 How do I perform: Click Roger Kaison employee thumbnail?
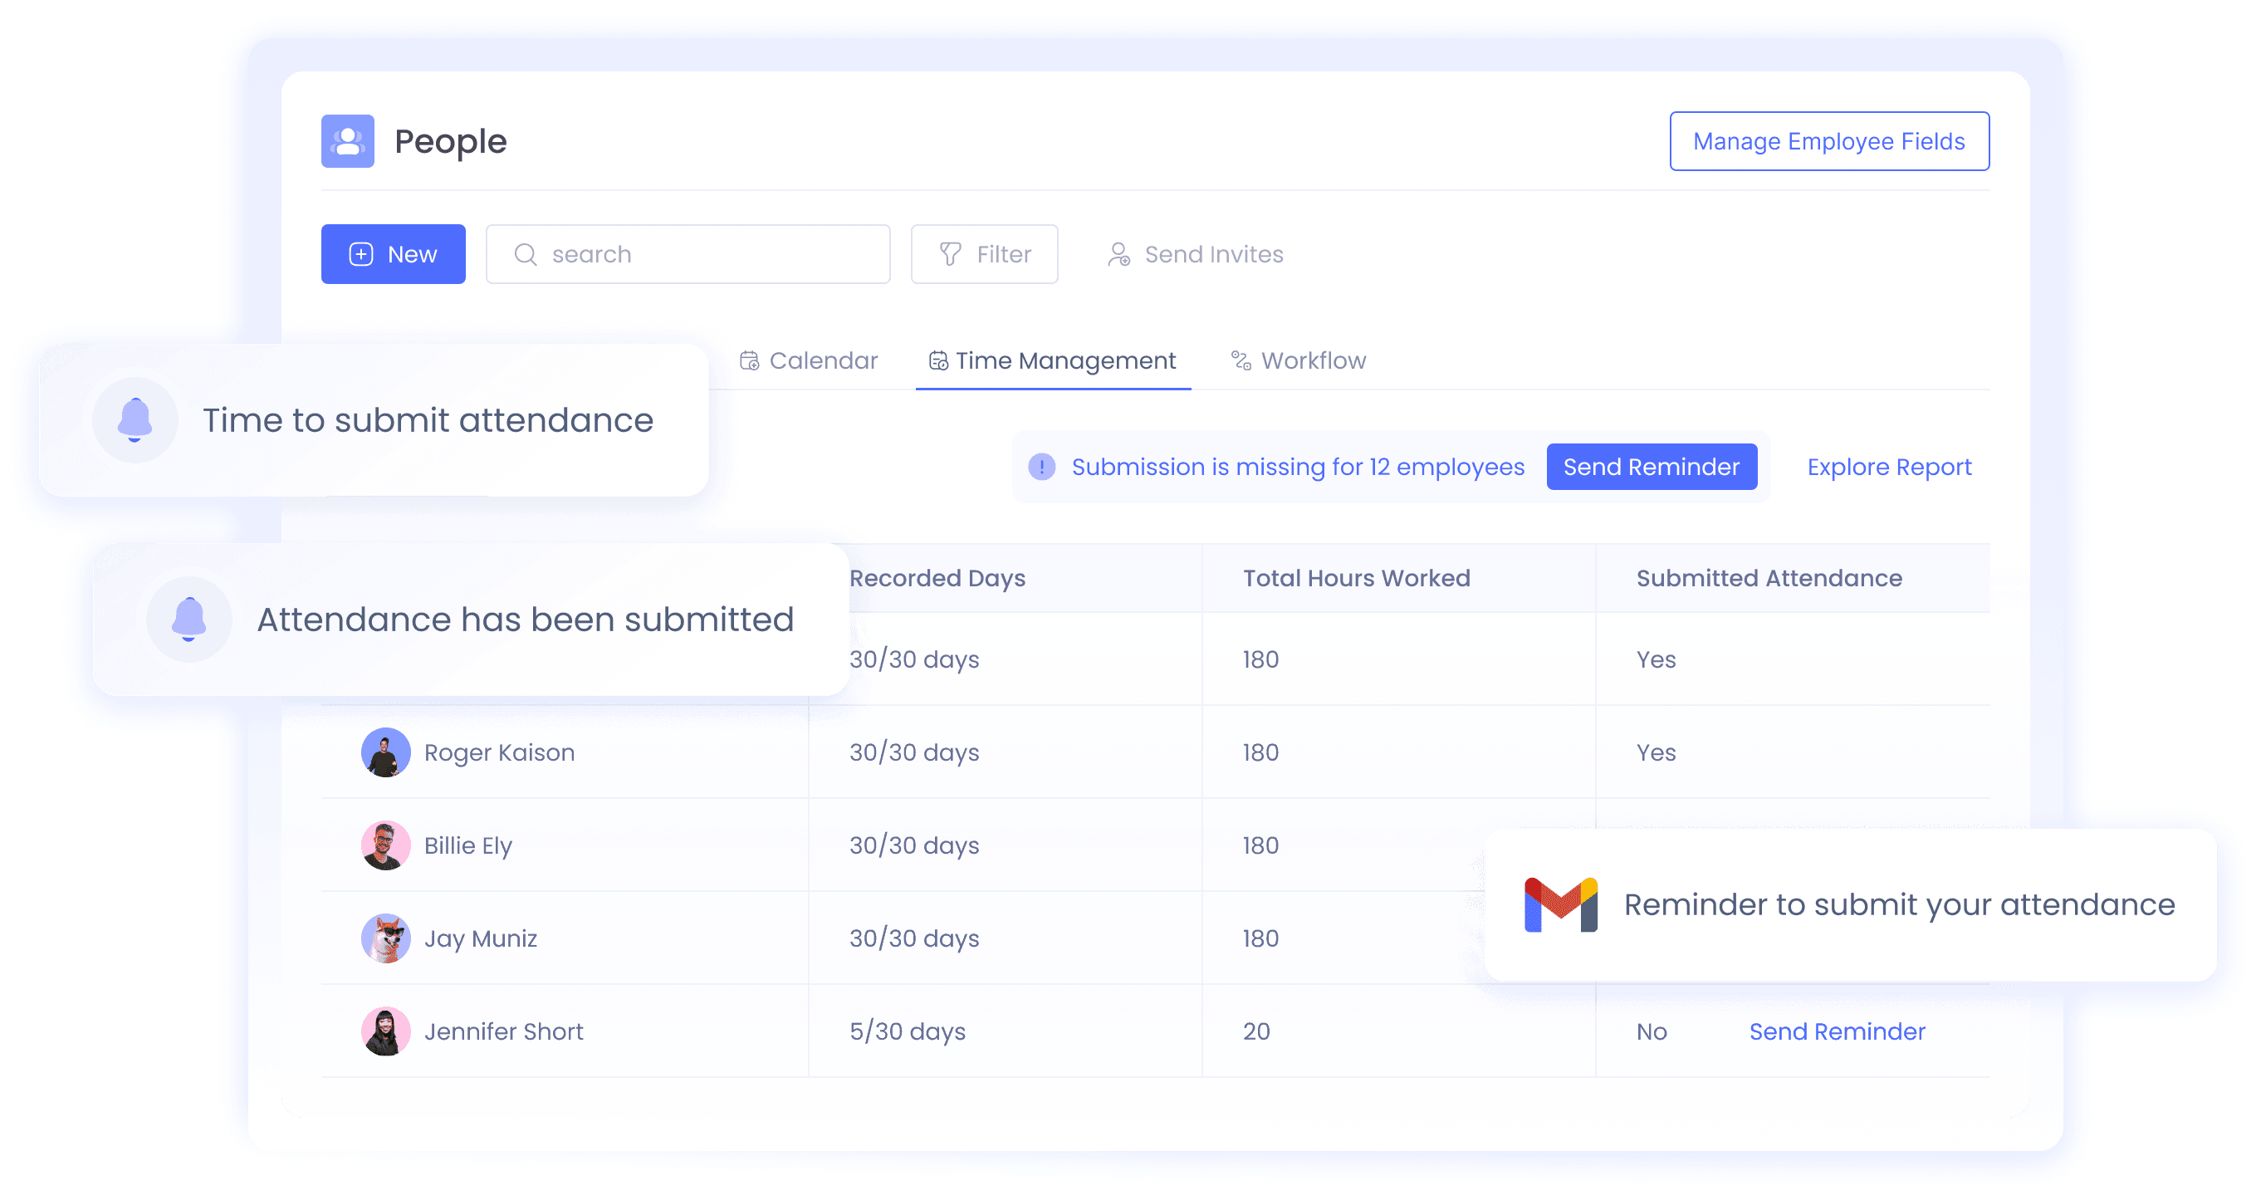pyautogui.click(x=385, y=752)
